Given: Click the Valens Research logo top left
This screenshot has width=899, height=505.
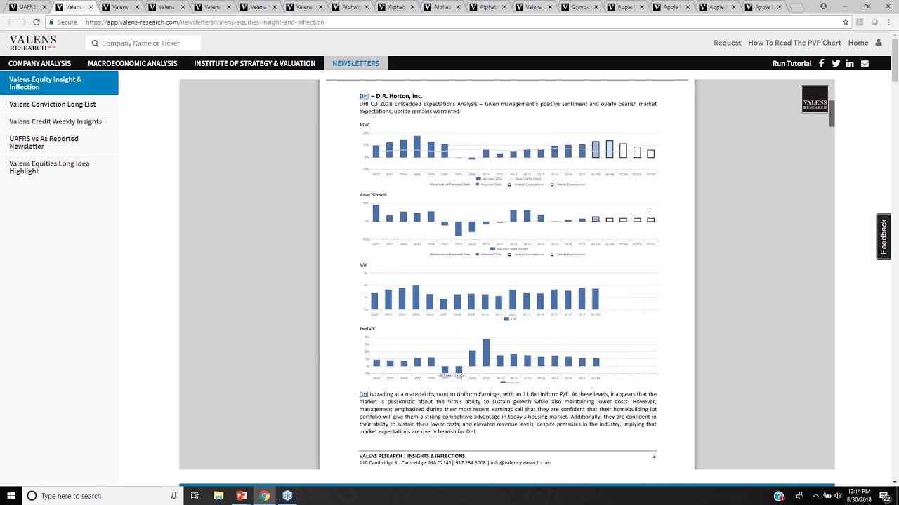Looking at the screenshot, I should 33,43.
